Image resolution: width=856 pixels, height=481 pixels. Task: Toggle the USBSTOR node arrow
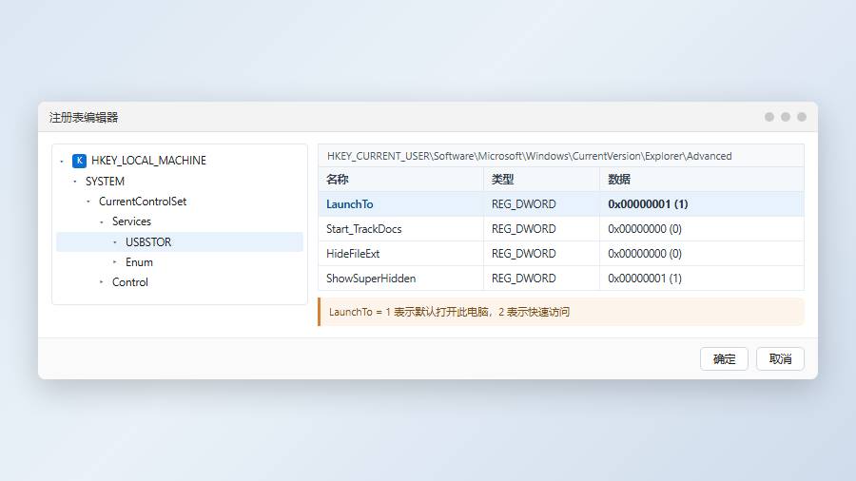[115, 241]
